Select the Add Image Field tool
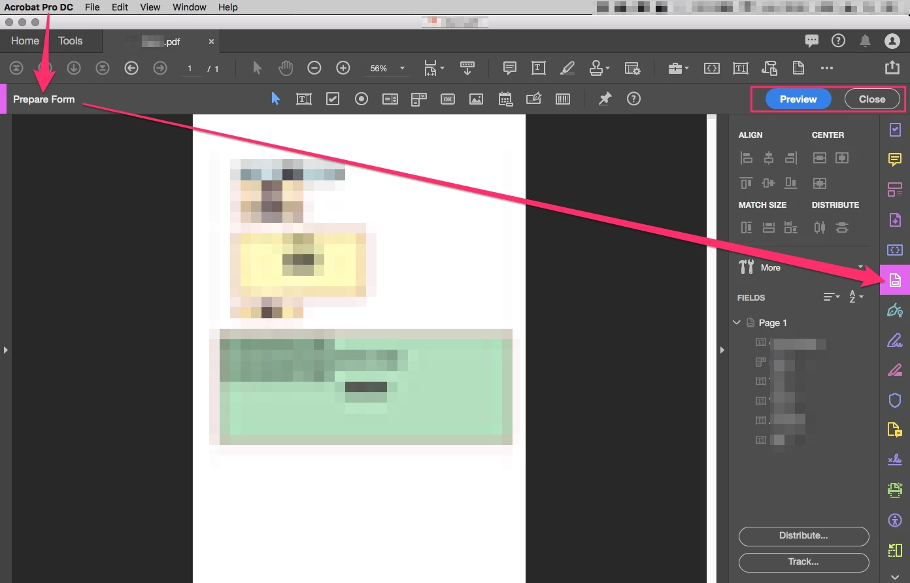Viewport: 910px width, 583px height. (x=477, y=99)
